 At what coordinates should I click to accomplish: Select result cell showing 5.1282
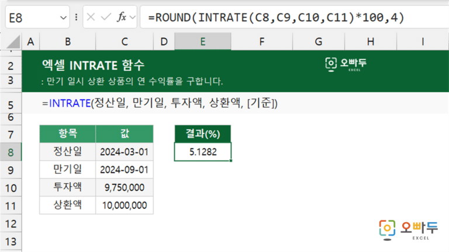click(x=203, y=152)
